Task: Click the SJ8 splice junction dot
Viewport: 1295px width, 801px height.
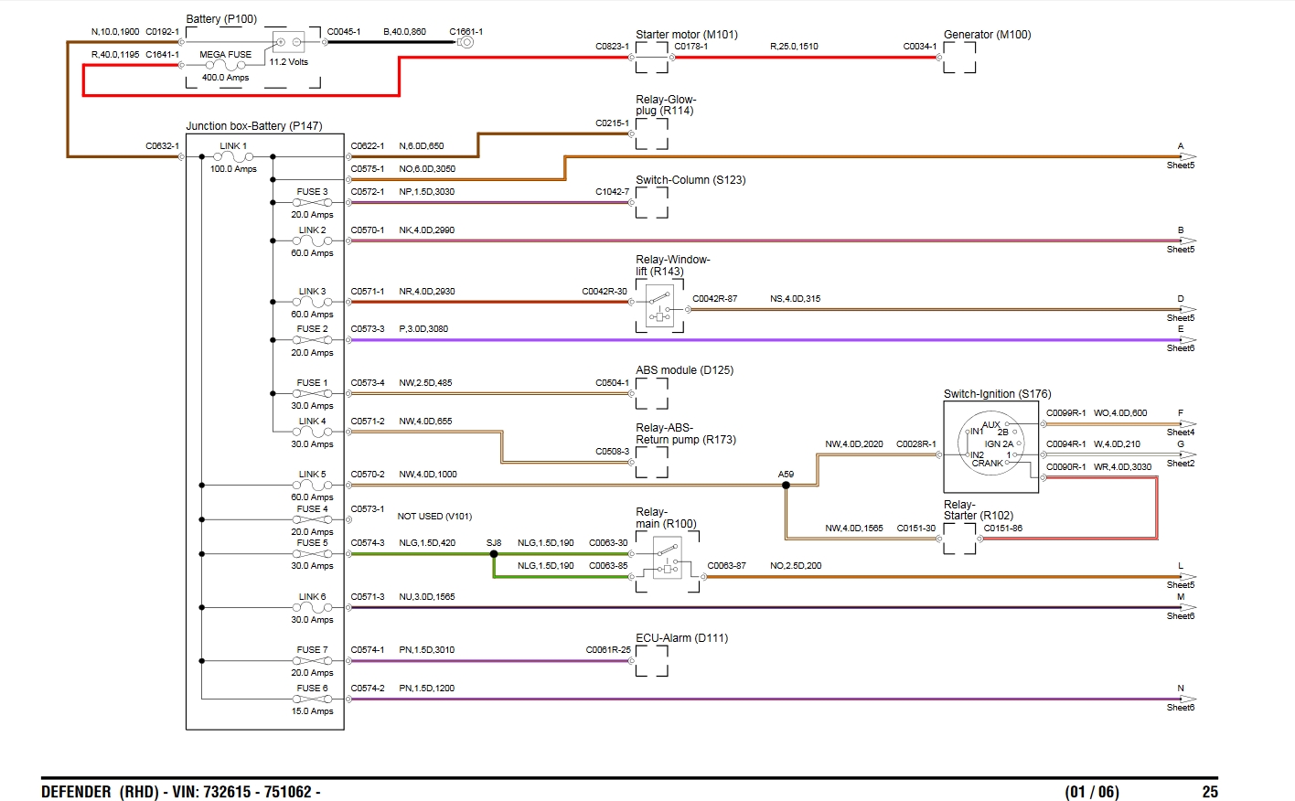Action: [x=494, y=554]
